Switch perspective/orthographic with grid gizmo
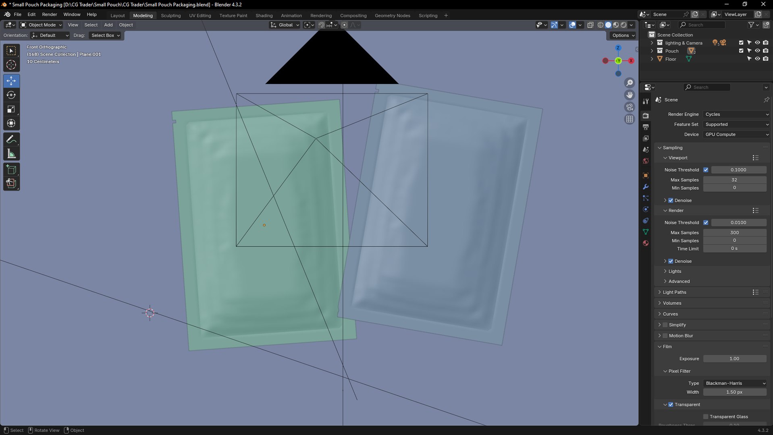This screenshot has width=773, height=435. click(x=630, y=119)
